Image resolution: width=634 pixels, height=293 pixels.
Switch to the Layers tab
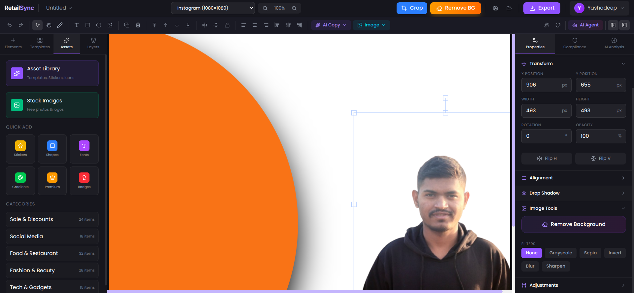(x=93, y=44)
